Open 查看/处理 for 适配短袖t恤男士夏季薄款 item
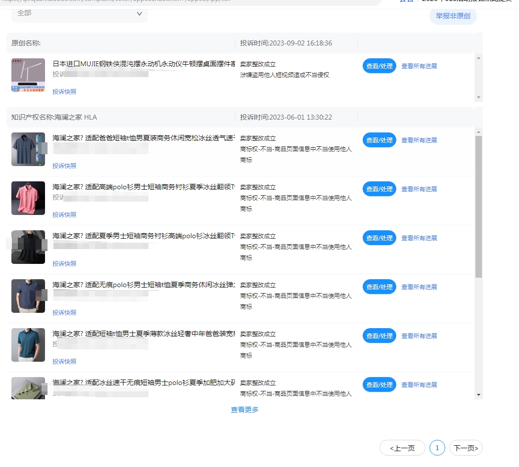The width and height of the screenshot is (519, 467). [x=379, y=336]
